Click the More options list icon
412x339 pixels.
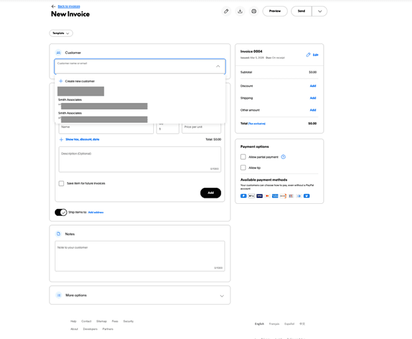(59, 295)
